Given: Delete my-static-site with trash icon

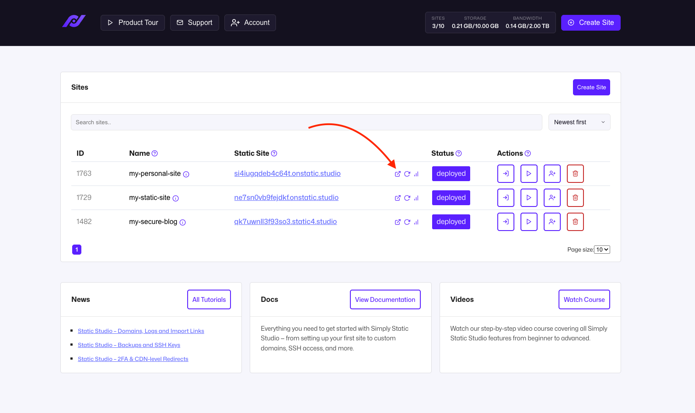Looking at the screenshot, I should [575, 198].
